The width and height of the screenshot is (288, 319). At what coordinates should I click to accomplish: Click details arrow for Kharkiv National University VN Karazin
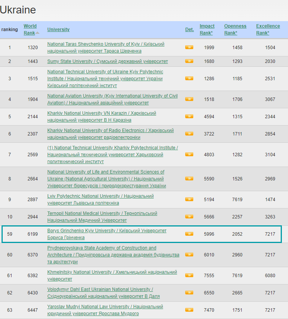tap(189, 116)
